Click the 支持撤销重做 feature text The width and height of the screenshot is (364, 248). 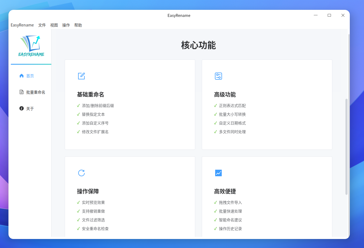pyautogui.click(x=93, y=211)
